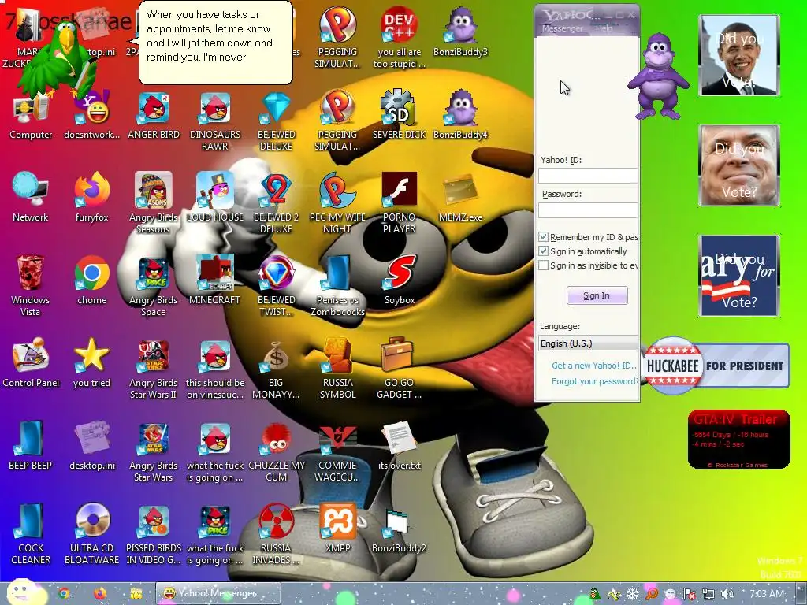Click the DEV C++ you all are too stupid icon
This screenshot has width=807, height=605.
tap(400, 24)
